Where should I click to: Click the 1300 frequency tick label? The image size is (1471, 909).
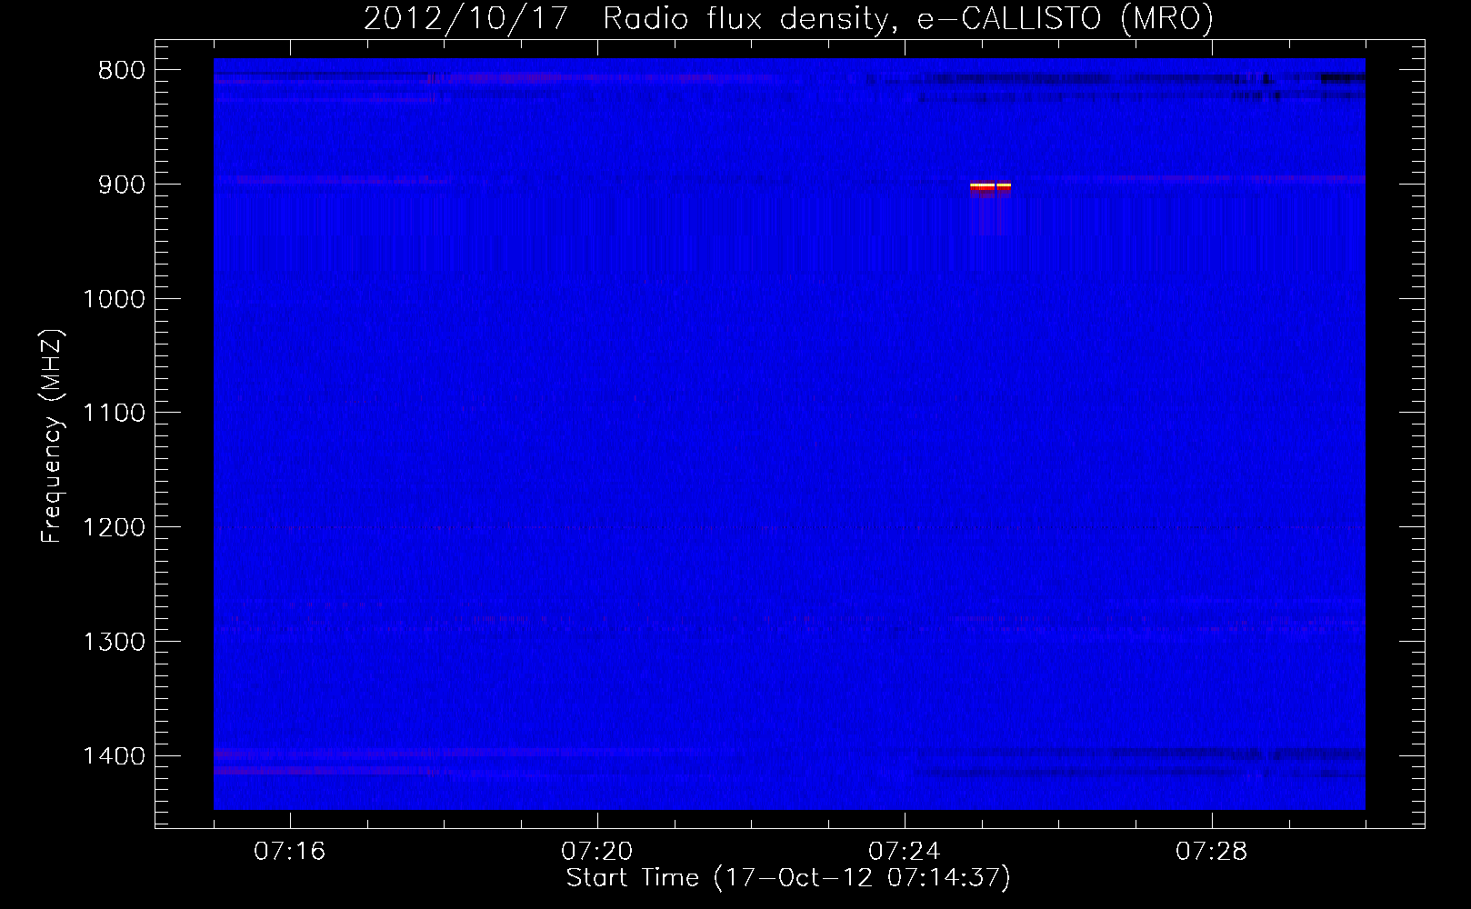tap(114, 643)
